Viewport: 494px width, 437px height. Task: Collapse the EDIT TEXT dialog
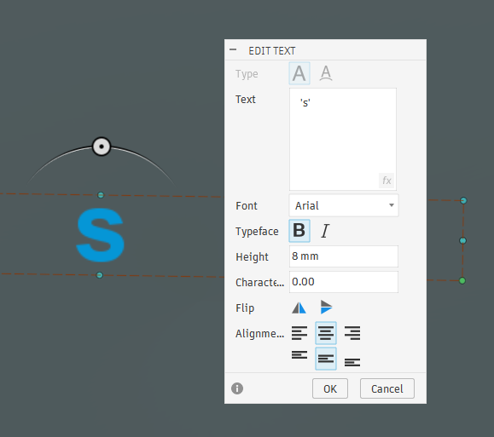coord(233,49)
